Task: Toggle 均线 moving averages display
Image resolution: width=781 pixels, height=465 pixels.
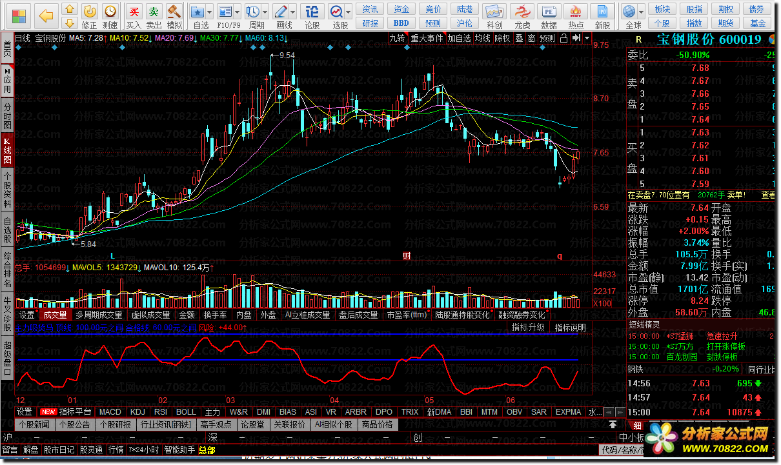Action: coord(482,38)
